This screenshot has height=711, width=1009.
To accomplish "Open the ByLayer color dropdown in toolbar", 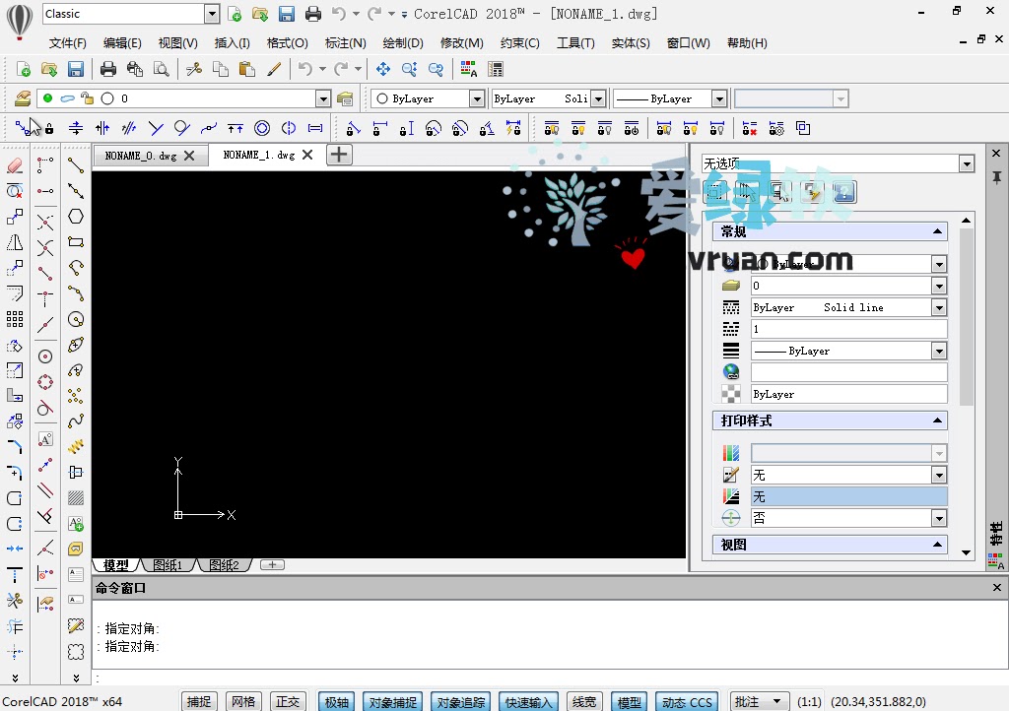I will [476, 98].
